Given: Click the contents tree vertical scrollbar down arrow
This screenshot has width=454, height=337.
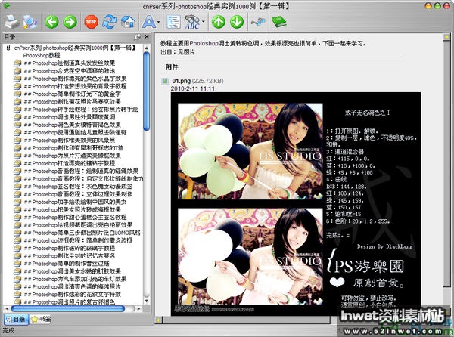Looking at the screenshot, I should pyautogui.click(x=147, y=301).
